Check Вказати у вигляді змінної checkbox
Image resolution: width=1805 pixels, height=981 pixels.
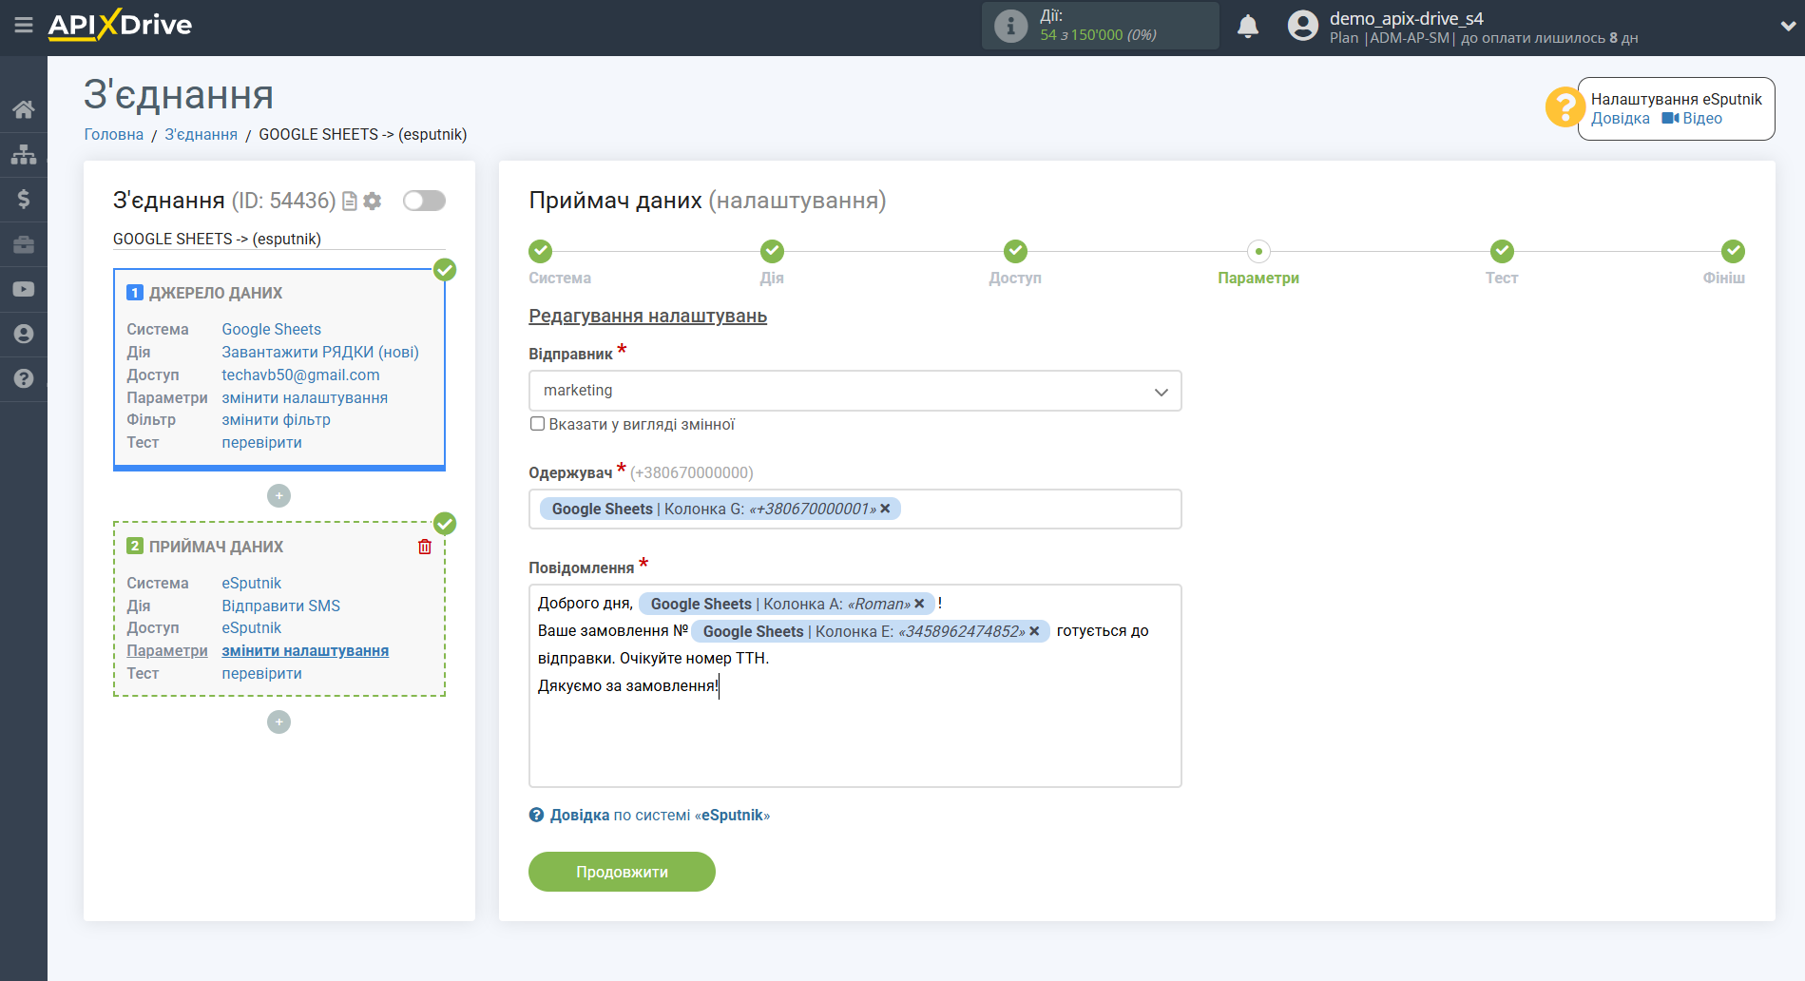click(537, 424)
